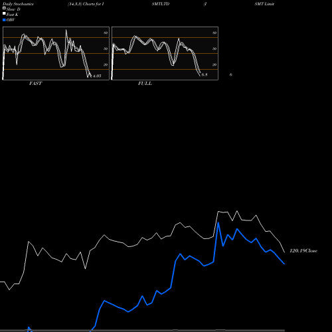Click the 6.8 value in the FULL chart
The width and height of the screenshot is (332, 332).
pos(205,74)
